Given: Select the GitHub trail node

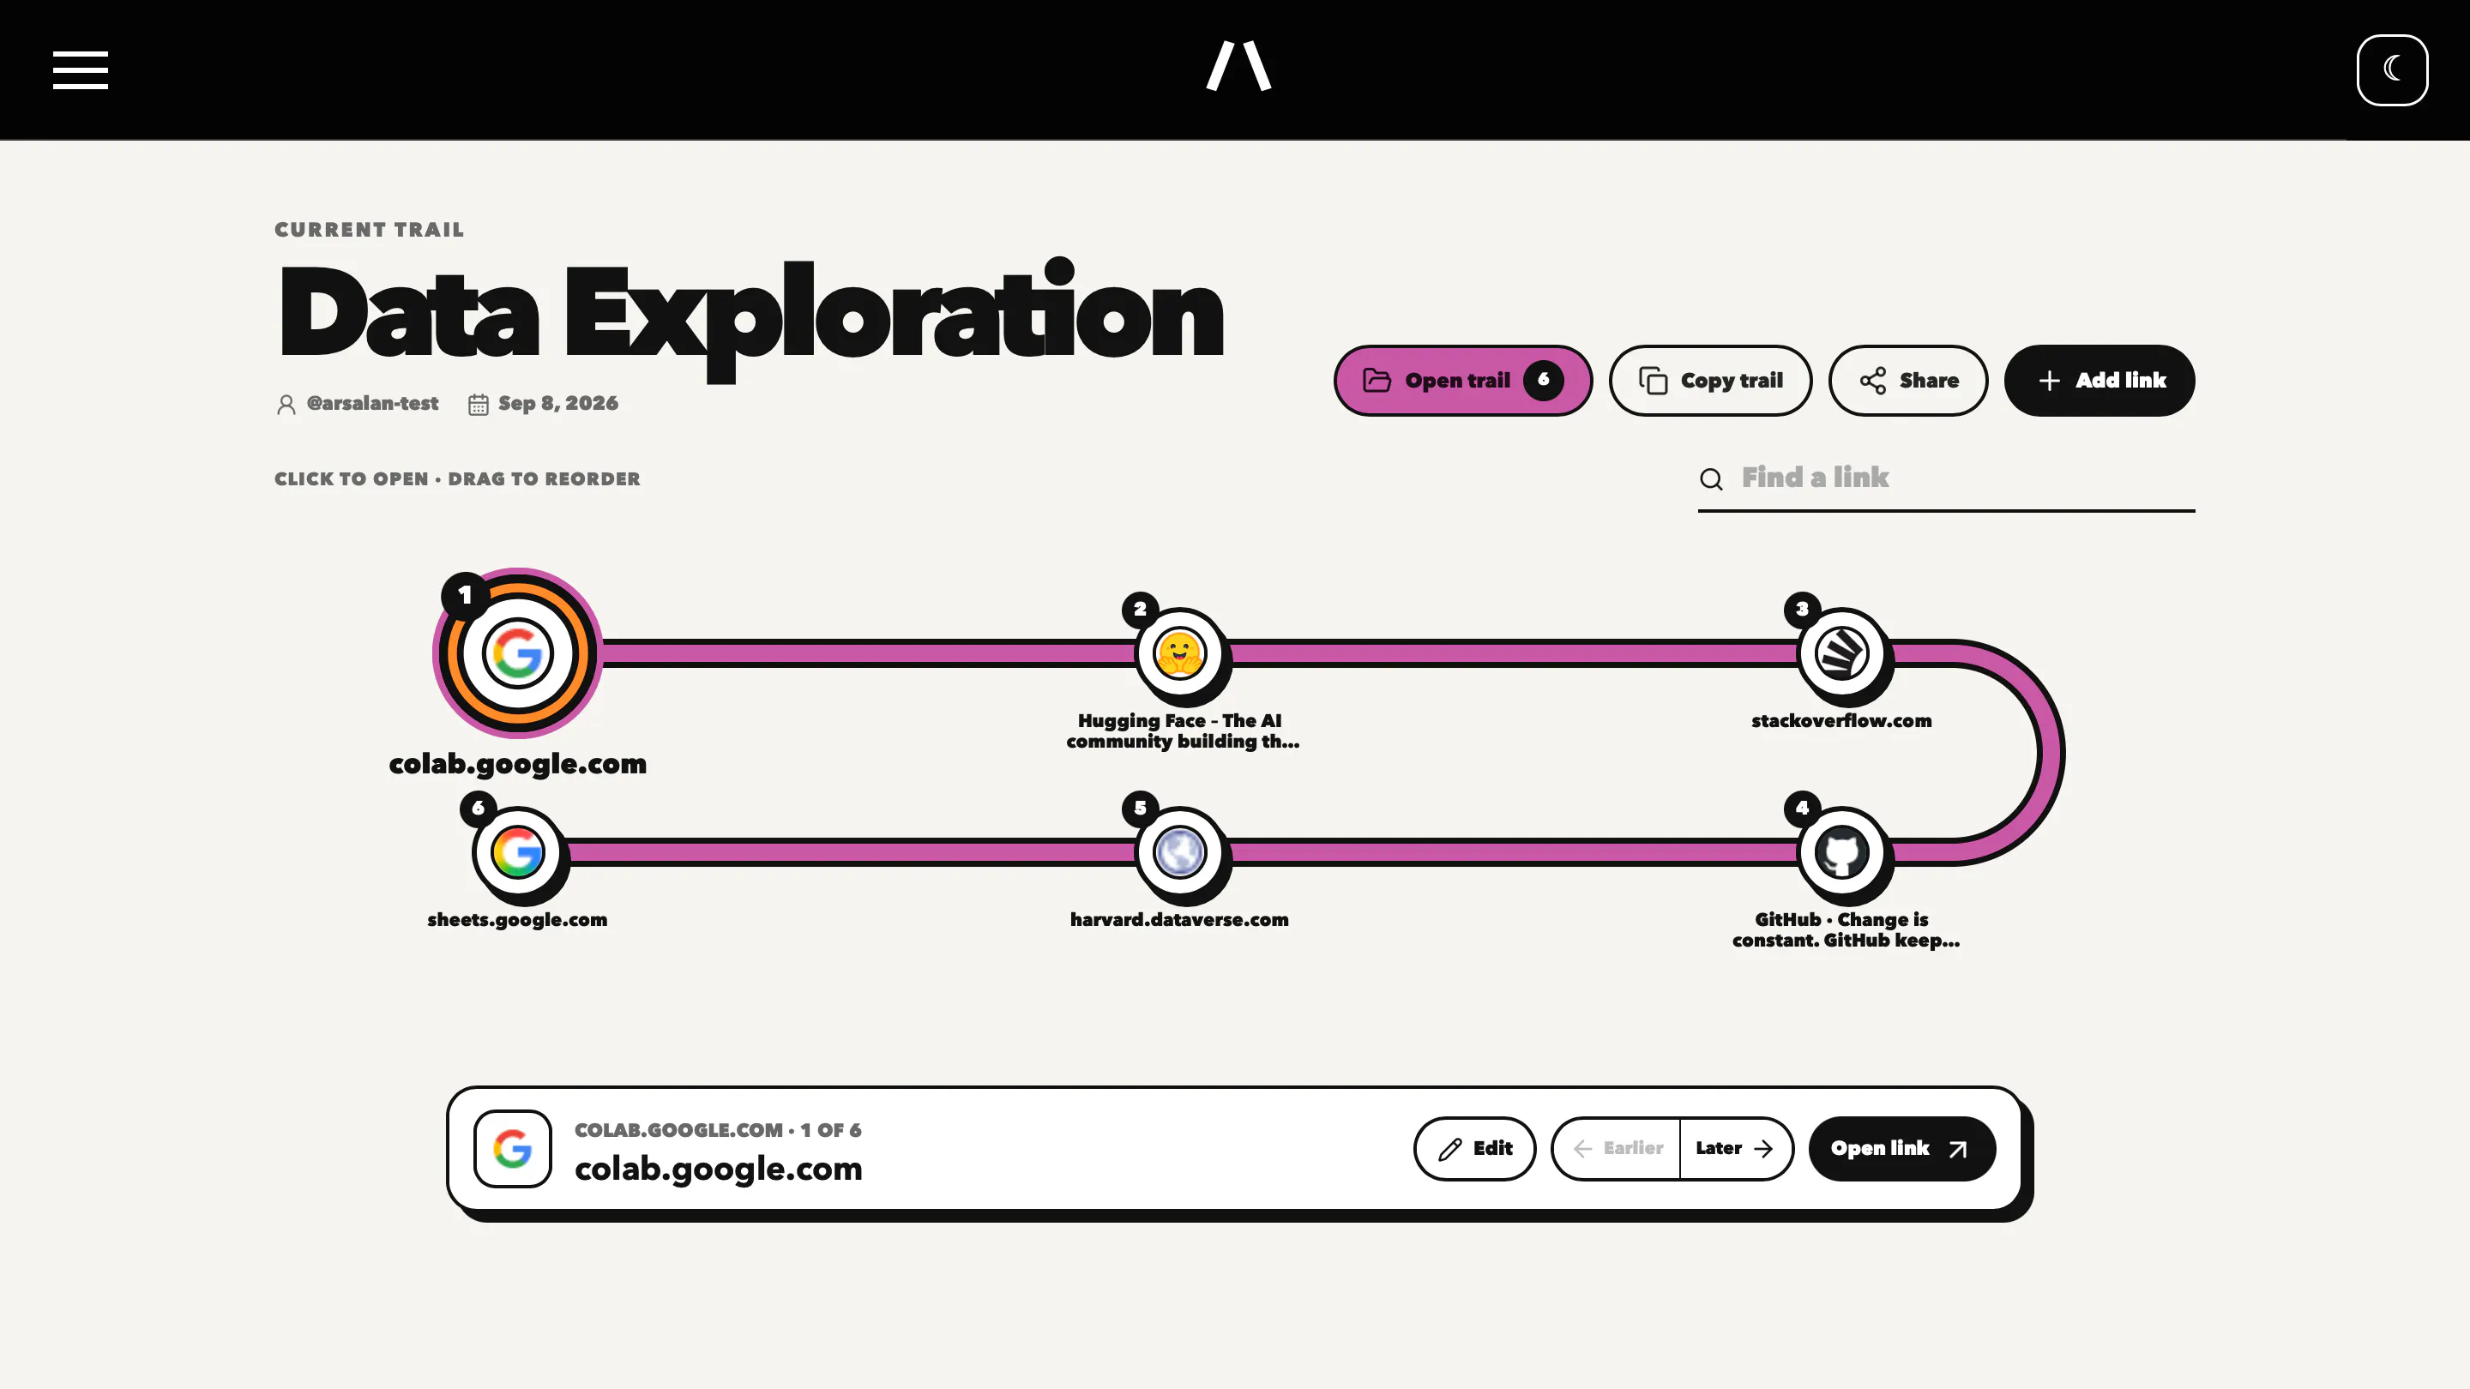Looking at the screenshot, I should [1841, 852].
